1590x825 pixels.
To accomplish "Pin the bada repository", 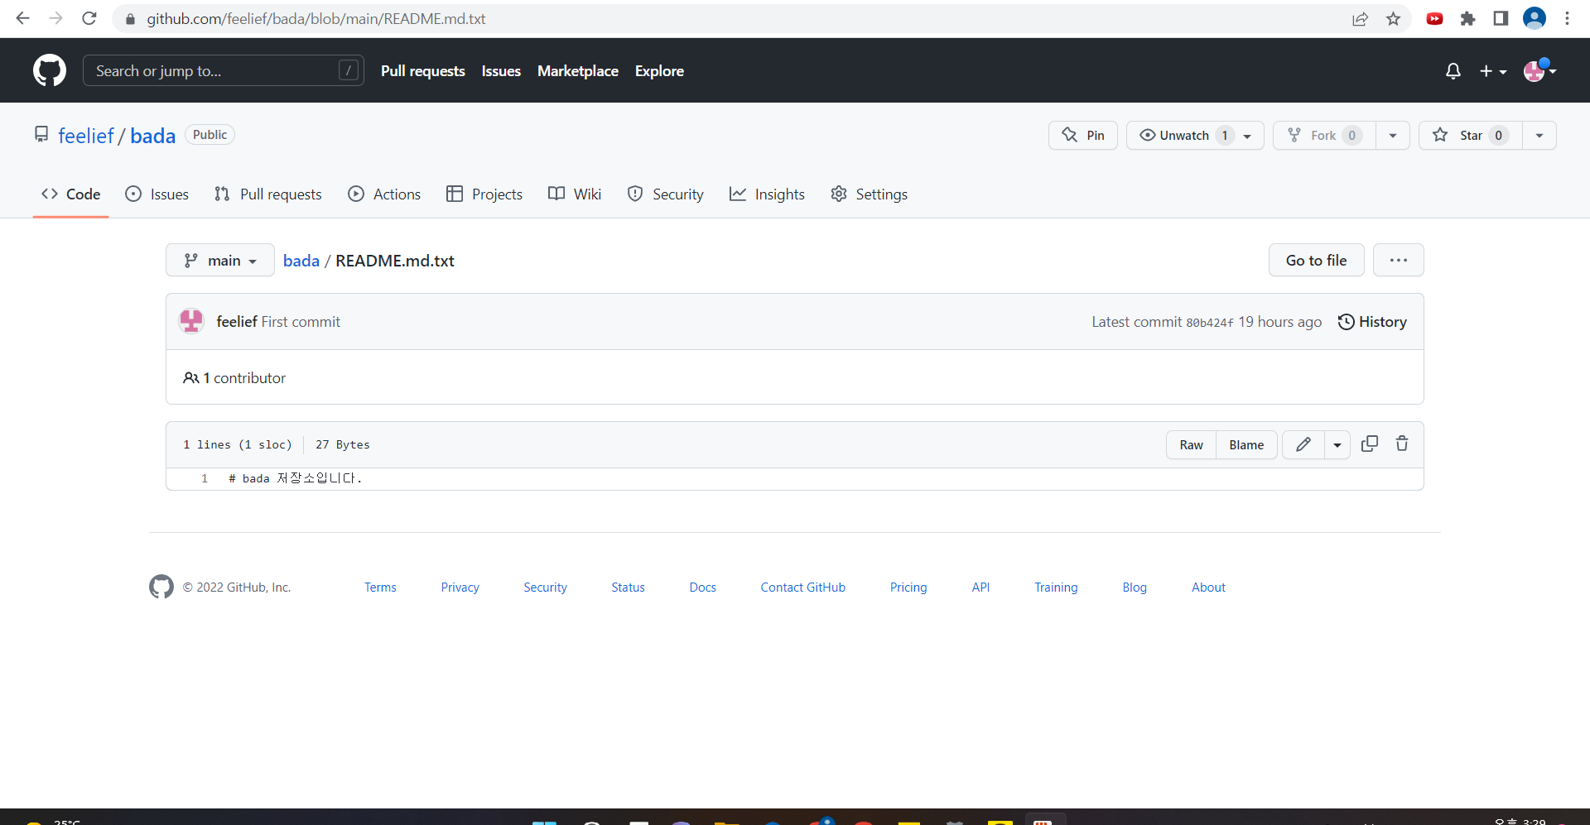I will [1083, 135].
